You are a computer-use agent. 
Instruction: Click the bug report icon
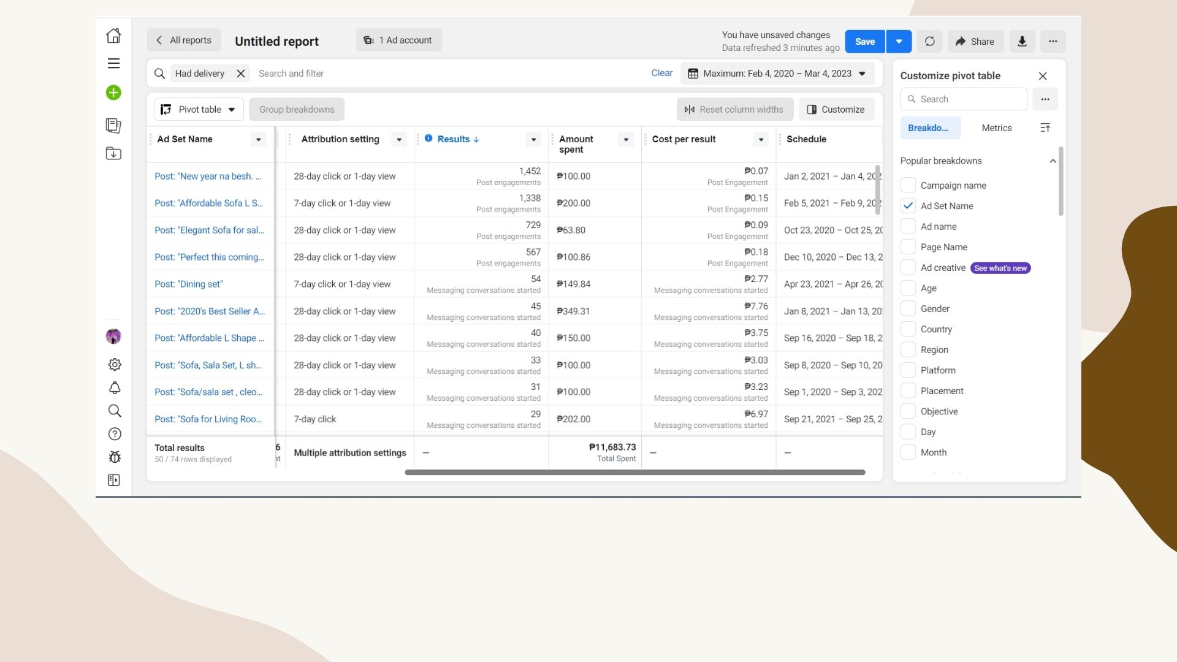point(114,457)
